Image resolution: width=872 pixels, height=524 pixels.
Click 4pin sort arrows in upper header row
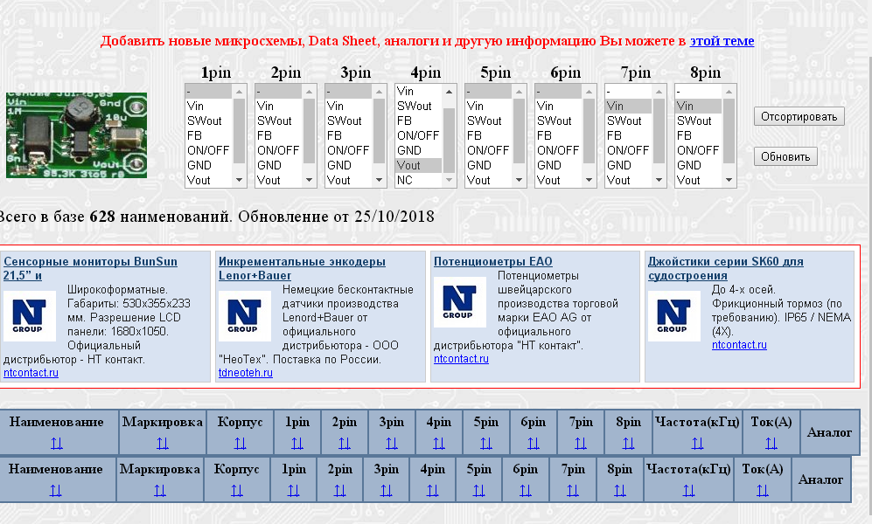point(439,444)
